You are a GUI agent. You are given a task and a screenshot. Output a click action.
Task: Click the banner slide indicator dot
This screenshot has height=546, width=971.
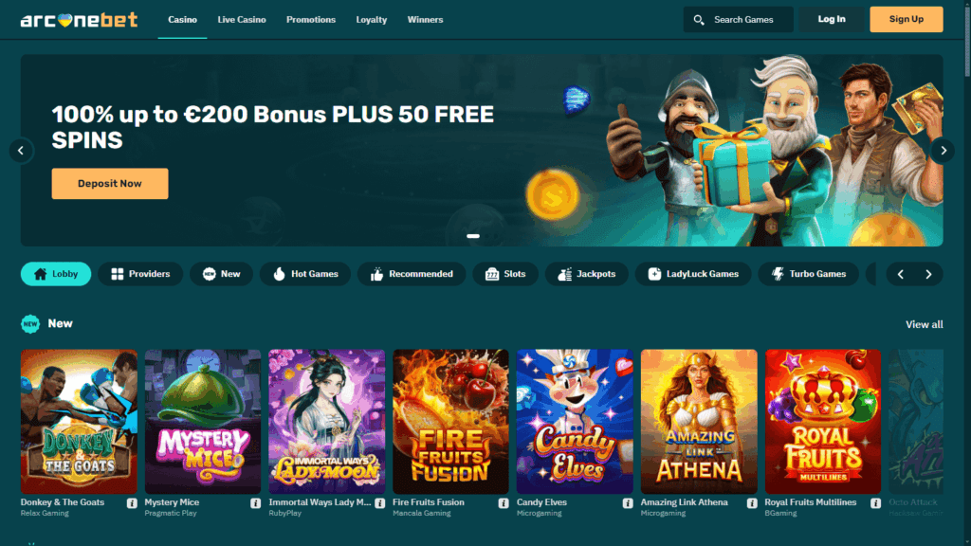(473, 236)
